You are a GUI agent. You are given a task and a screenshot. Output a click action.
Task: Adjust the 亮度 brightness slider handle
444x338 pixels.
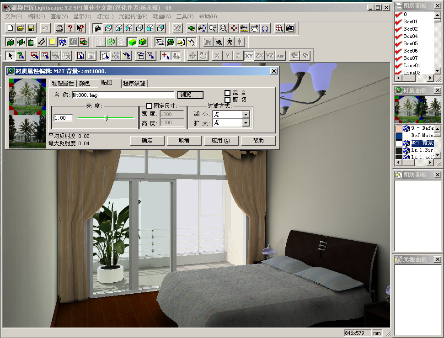coord(106,118)
